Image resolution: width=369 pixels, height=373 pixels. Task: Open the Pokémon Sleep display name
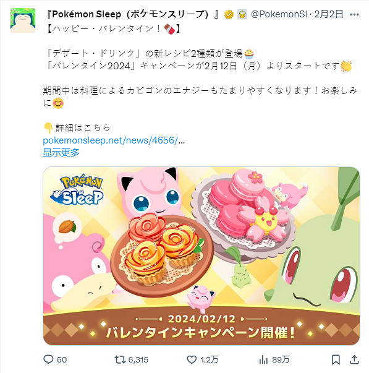click(x=133, y=14)
